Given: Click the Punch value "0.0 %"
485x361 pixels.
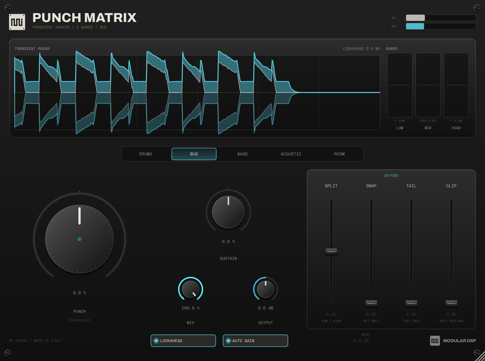Looking at the screenshot, I should pyautogui.click(x=80, y=293).
